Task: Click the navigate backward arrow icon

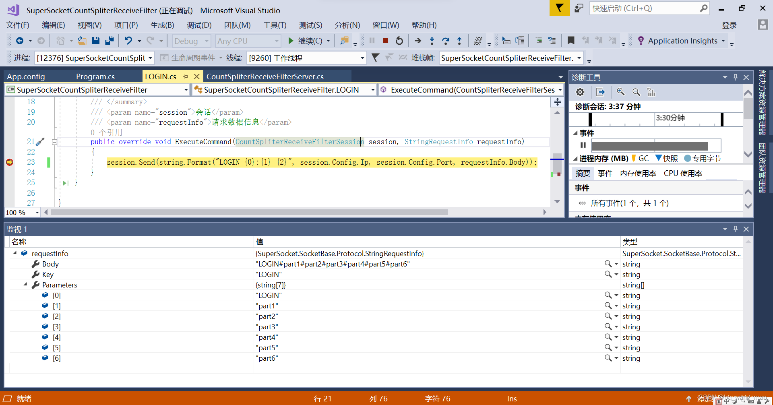Action: pos(19,41)
